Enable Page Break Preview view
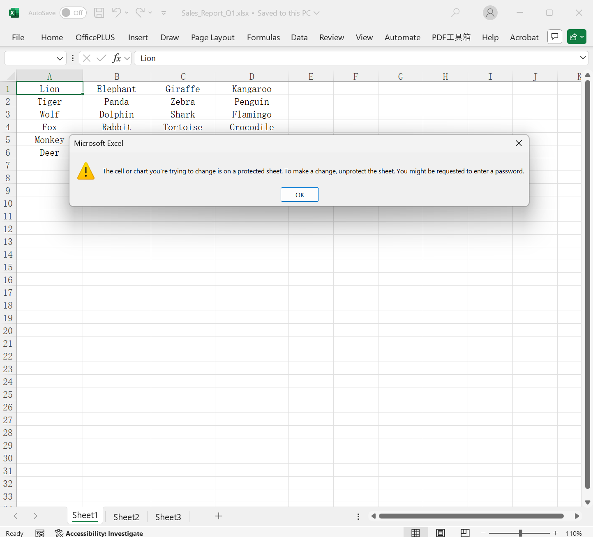 (465, 533)
